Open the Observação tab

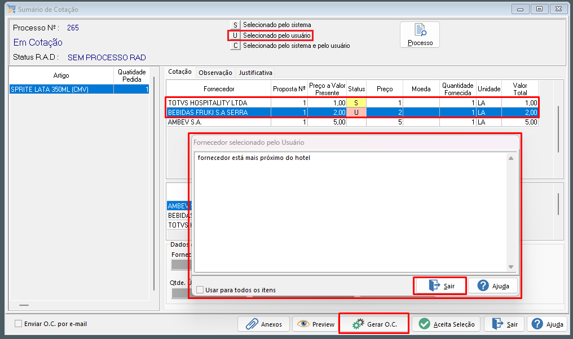pos(215,73)
